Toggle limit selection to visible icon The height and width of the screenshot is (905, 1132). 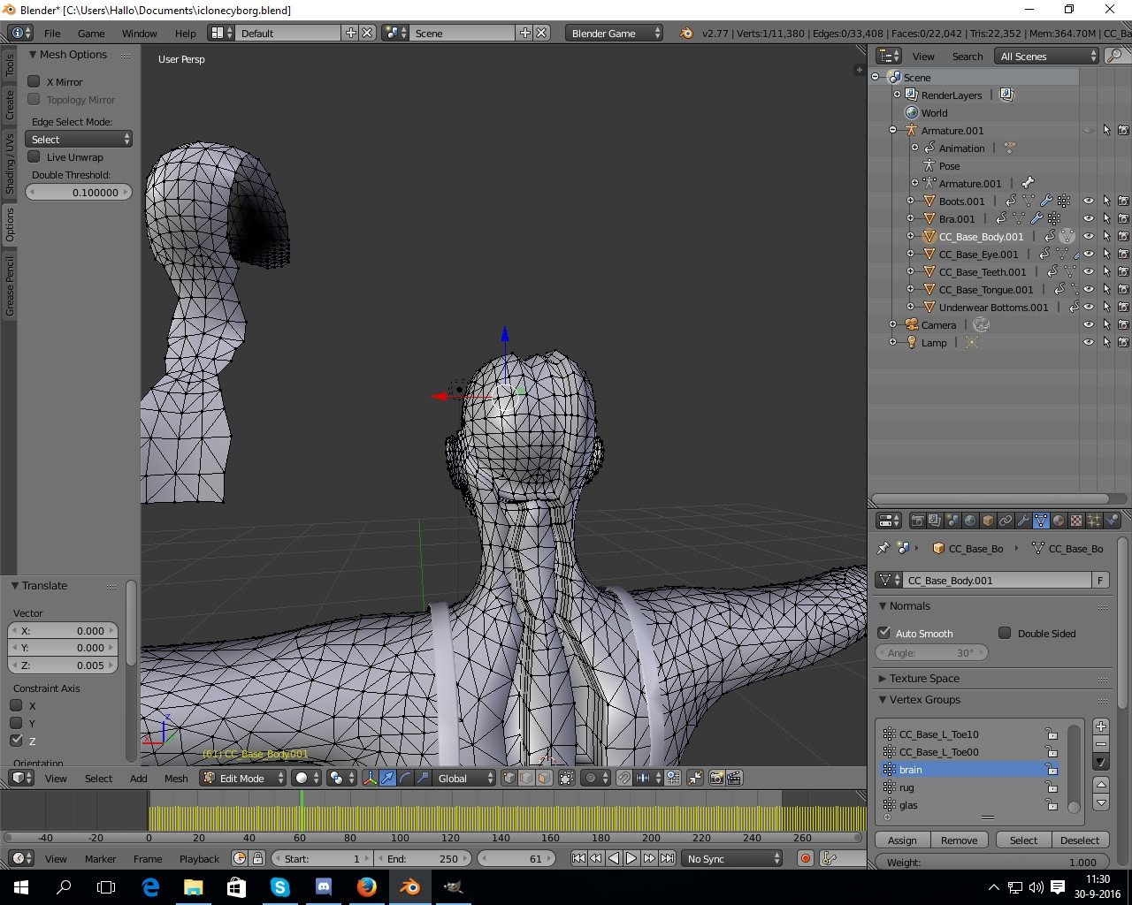[x=567, y=778]
